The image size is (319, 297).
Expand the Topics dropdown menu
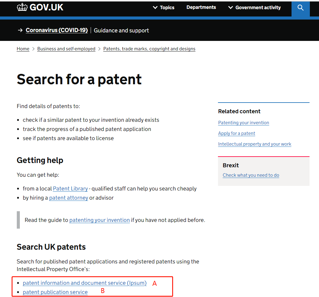click(164, 8)
